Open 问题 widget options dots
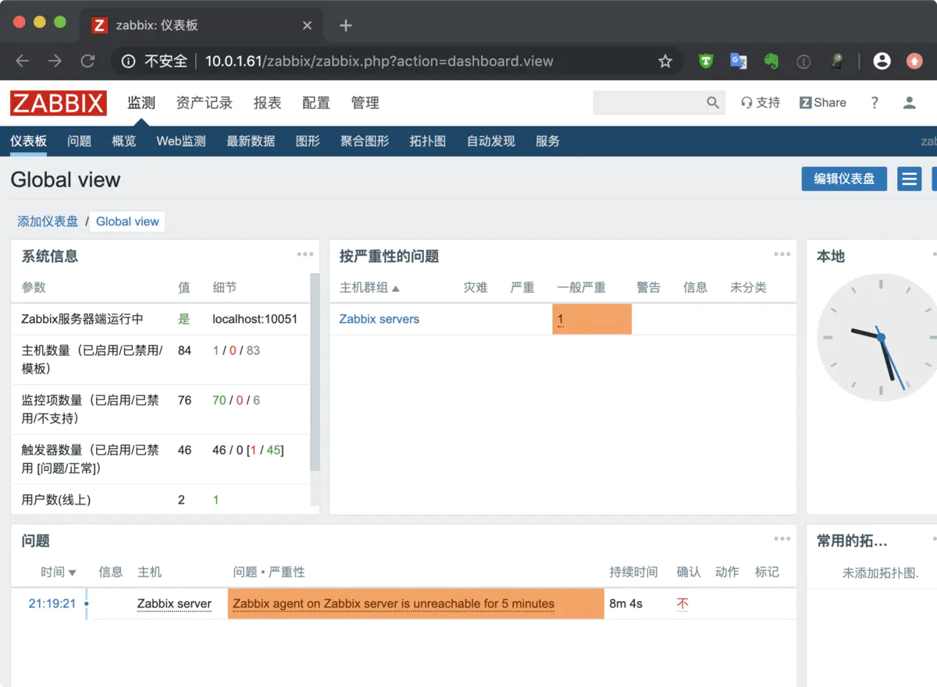937x687 pixels. (x=782, y=539)
